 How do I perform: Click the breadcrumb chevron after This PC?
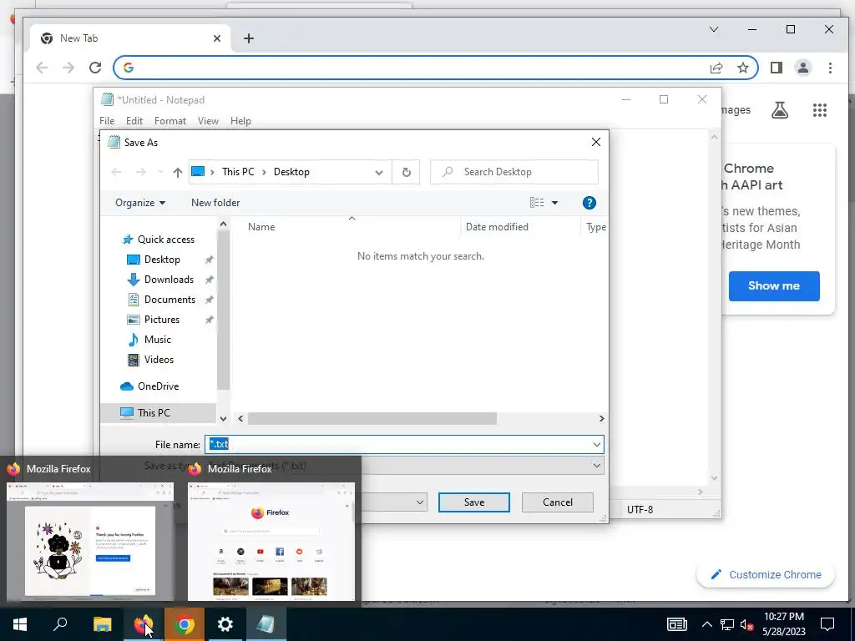(264, 172)
